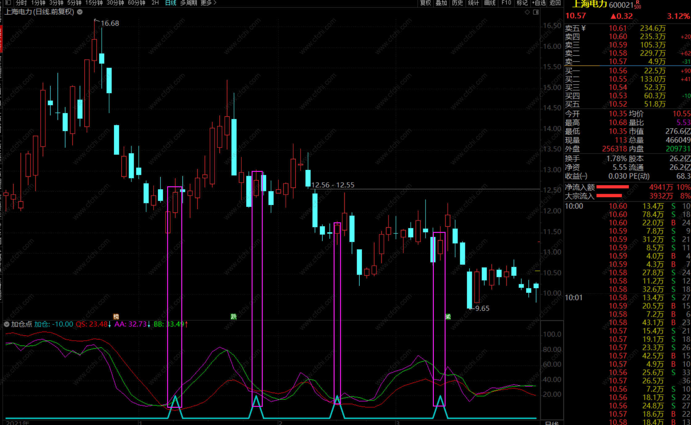This screenshot has height=425, width=691.
Task: Switch to the 60分钟 timeframe tab
Action: click(x=136, y=3)
